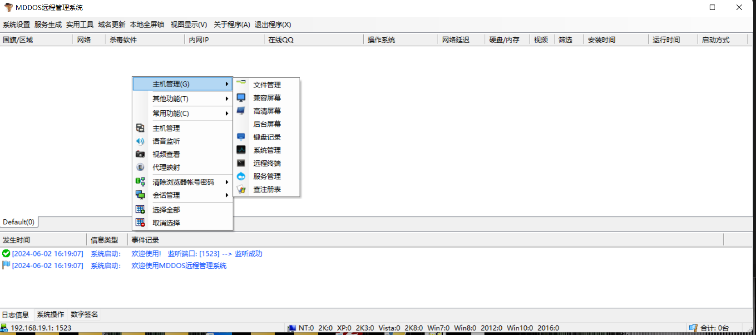
Task: Click the 语音监听 speaker icon
Action: point(140,141)
